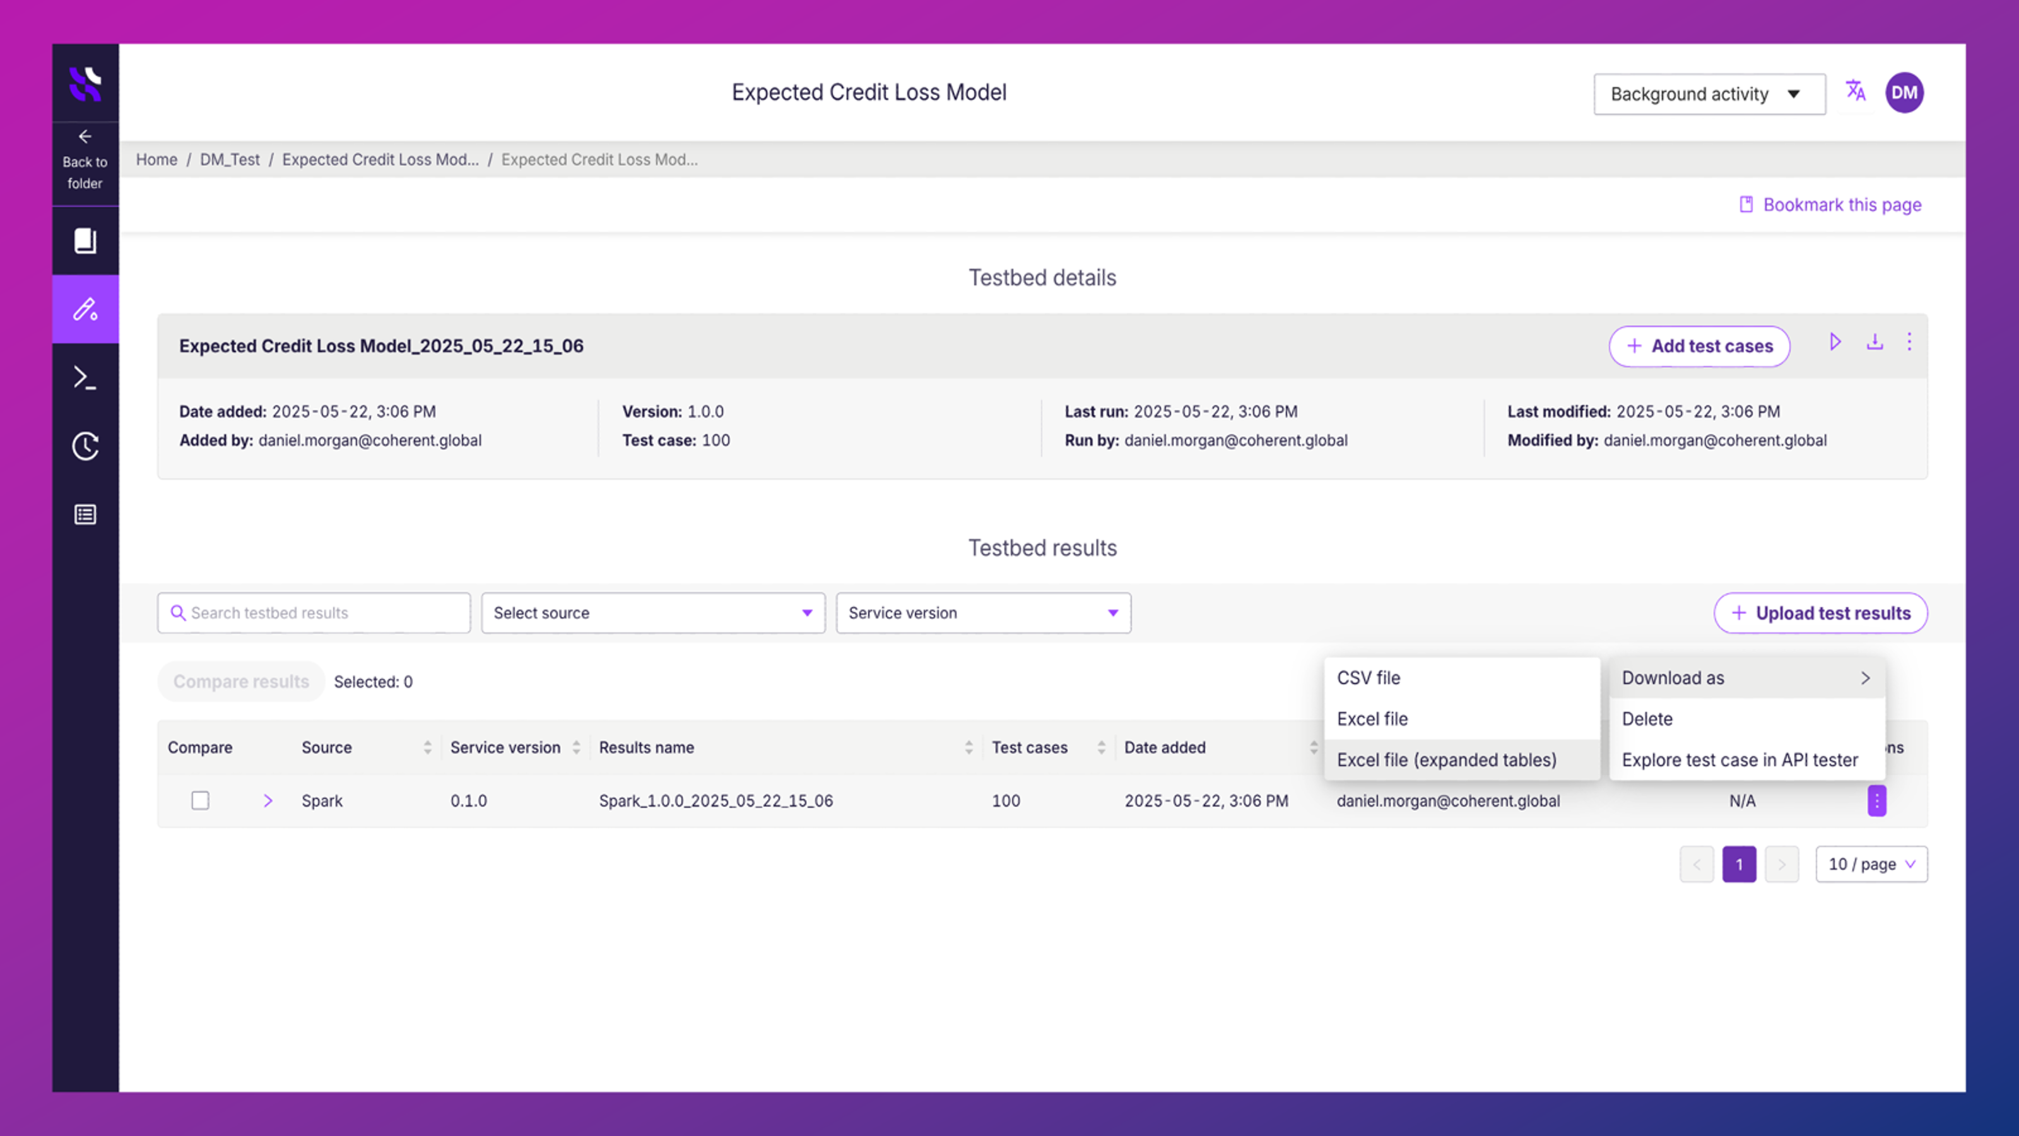Open the language translation icon in header
This screenshot has height=1136, width=2019.
1856,92
